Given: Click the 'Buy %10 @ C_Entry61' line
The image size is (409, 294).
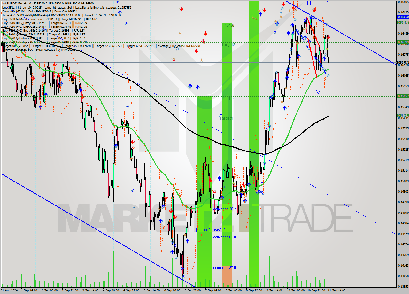Looking at the screenshot, I should pos(45,27).
